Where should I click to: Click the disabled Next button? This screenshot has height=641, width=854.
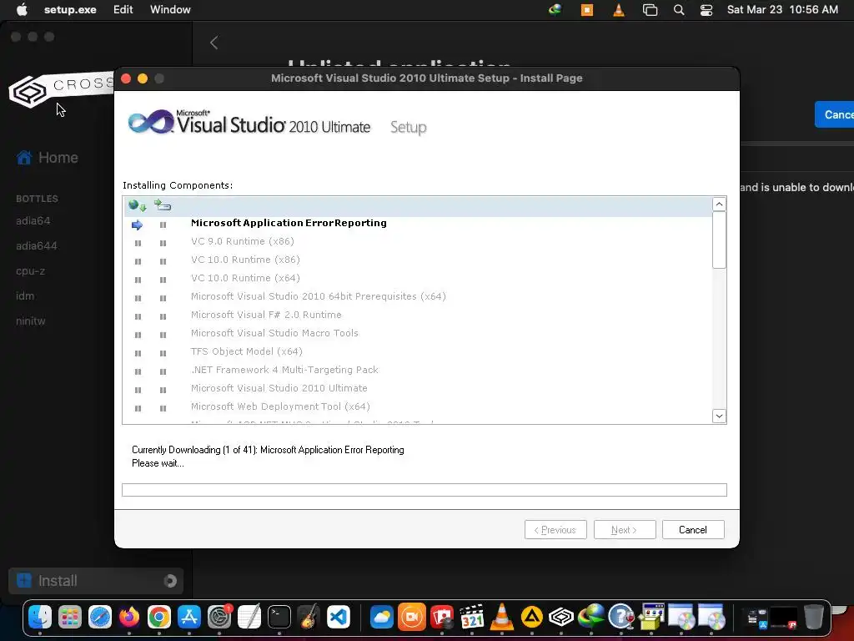click(624, 530)
